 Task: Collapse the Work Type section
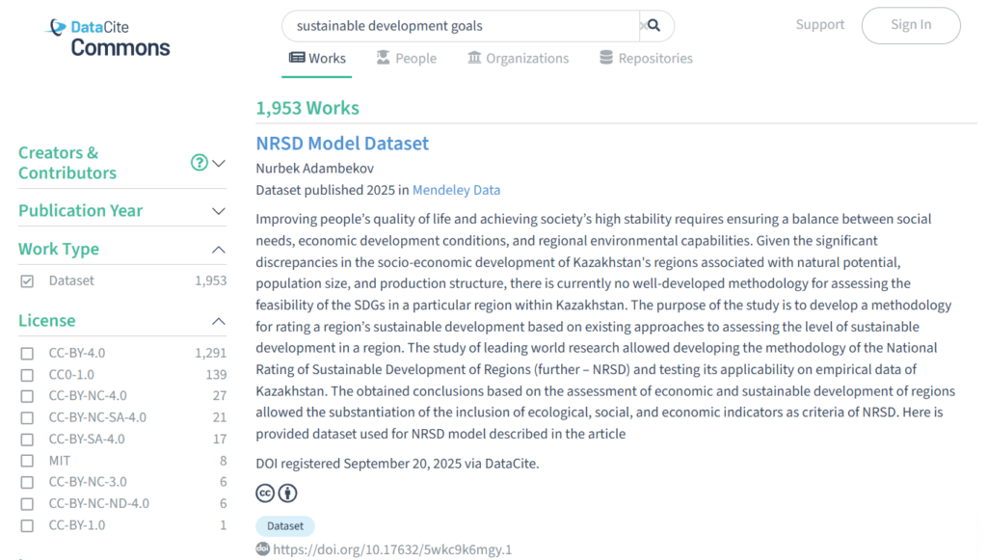pyautogui.click(x=219, y=250)
